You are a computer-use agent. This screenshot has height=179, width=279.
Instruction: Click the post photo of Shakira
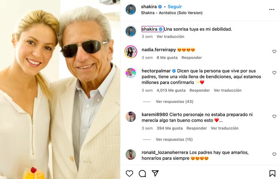(x=60, y=89)
